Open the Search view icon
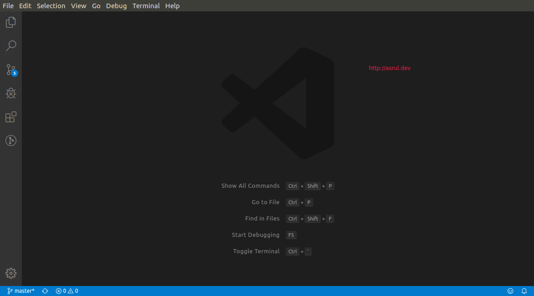Viewport: 534px width, 296px height. coord(11,46)
